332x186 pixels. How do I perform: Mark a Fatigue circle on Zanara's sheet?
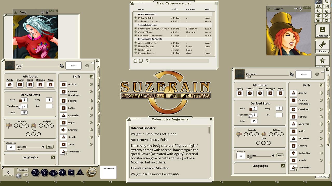271,134
